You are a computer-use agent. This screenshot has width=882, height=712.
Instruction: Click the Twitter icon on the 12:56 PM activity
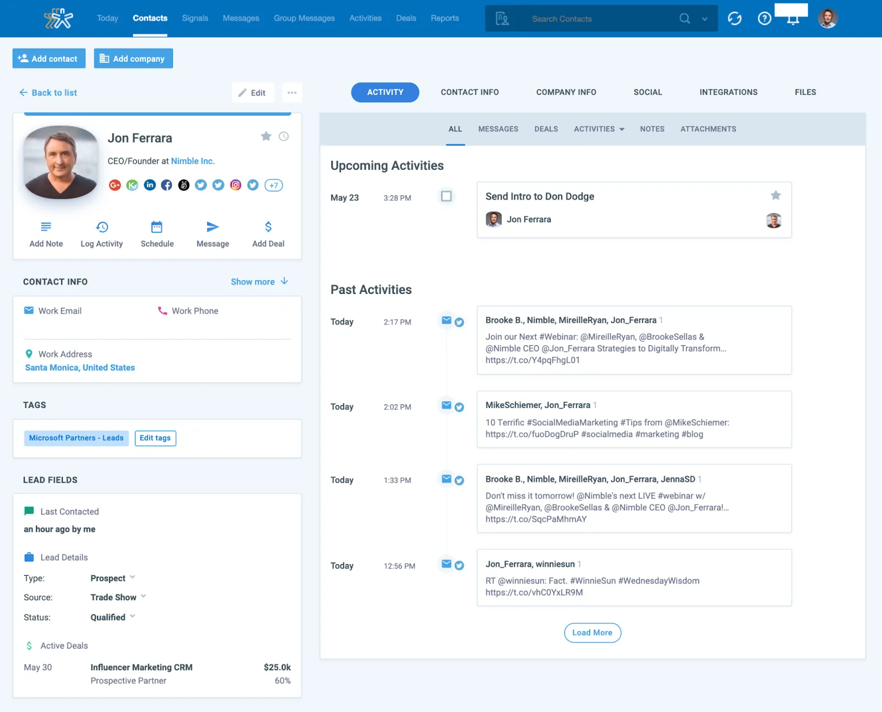click(459, 565)
